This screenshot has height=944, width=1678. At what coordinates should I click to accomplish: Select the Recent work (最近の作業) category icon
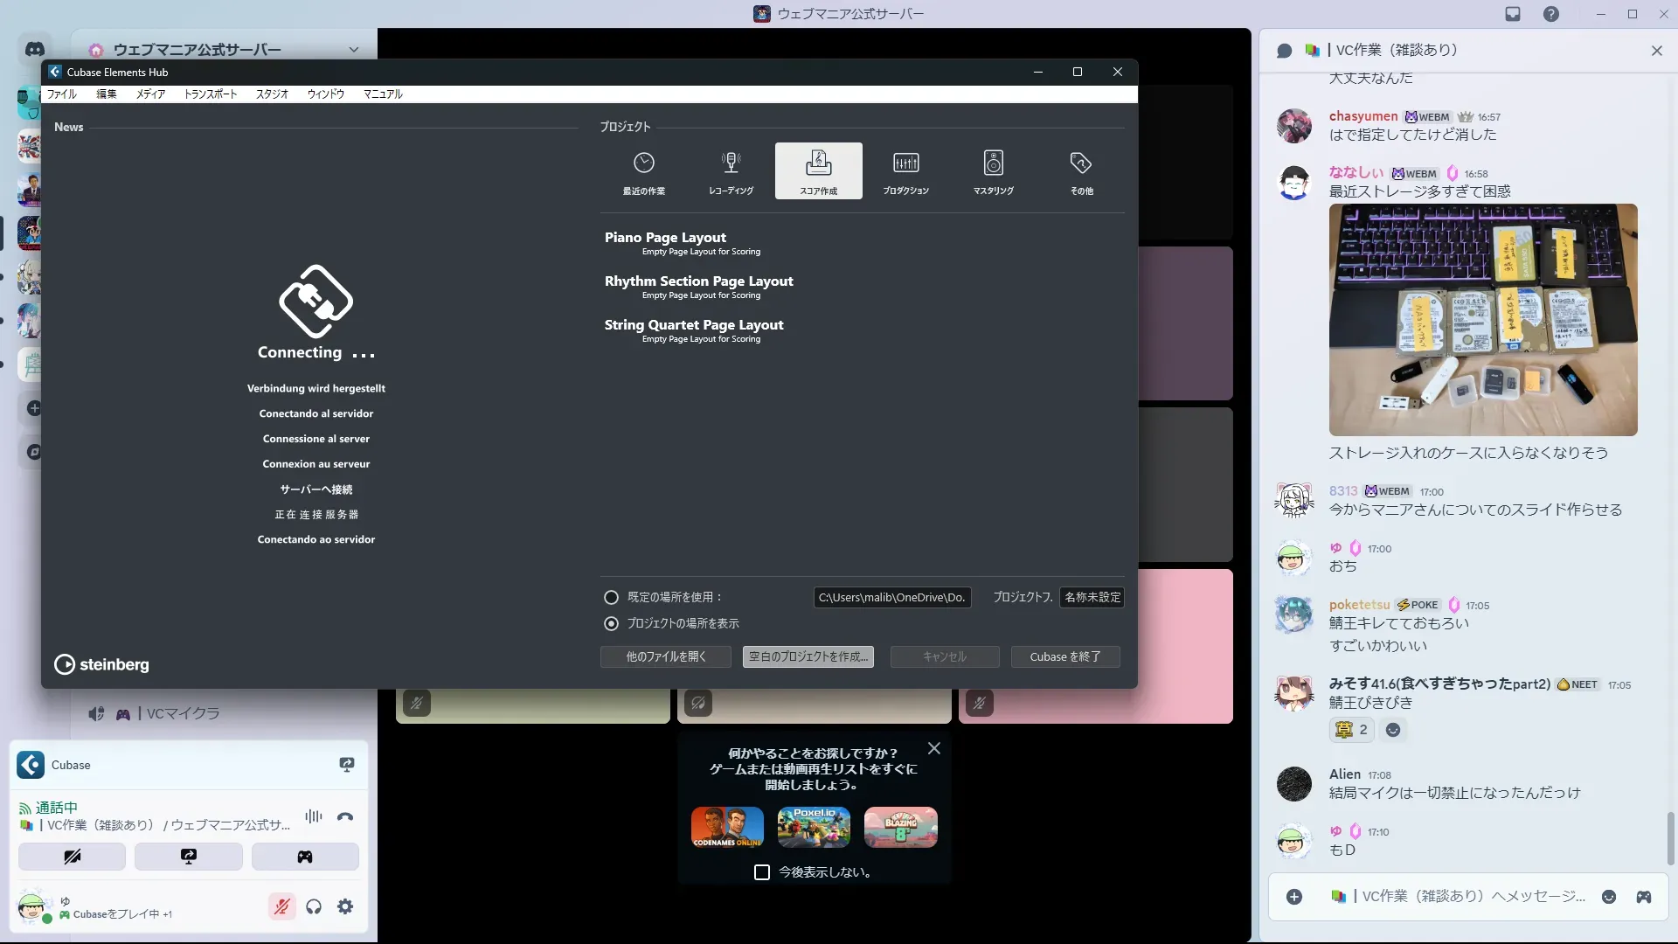(644, 170)
